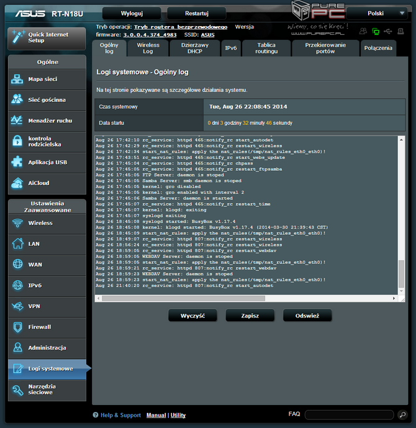Open IPv6 globe icon in sidebar
The image size is (416, 428).
[x=18, y=285]
